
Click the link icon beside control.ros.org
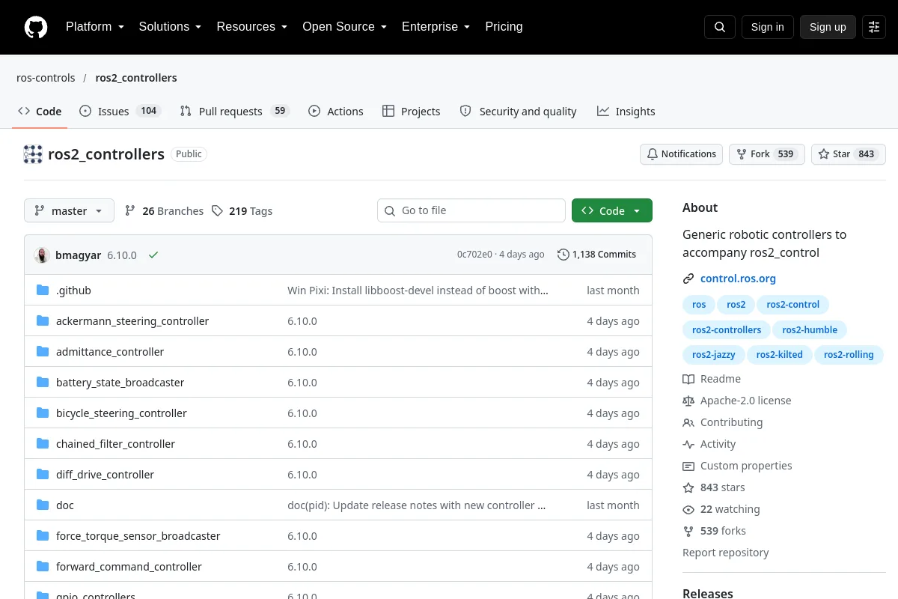[688, 279]
